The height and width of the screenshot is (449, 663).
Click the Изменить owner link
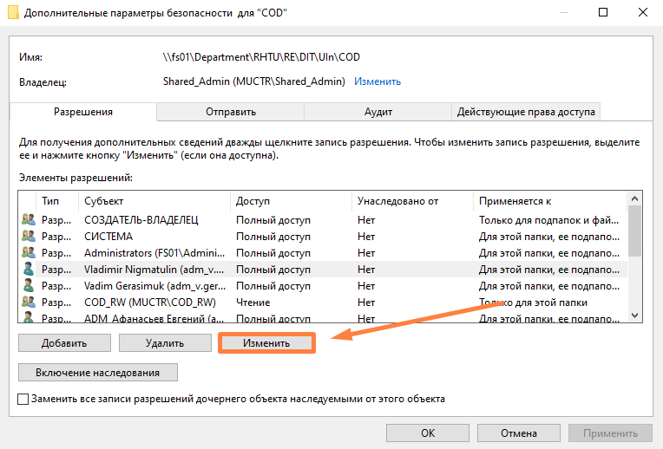coord(377,81)
